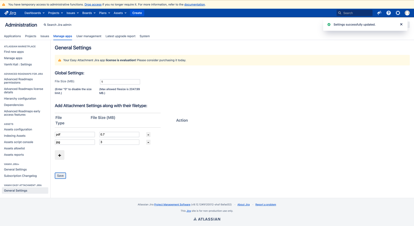
Task: Expand the Issues dropdown in top navigation
Action: [x=73, y=13]
